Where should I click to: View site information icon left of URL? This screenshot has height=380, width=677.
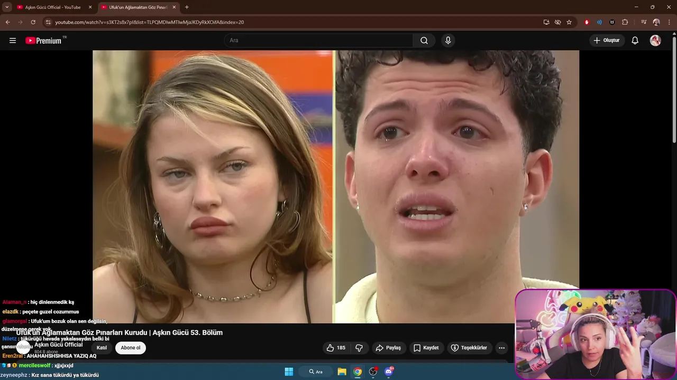tap(48, 22)
